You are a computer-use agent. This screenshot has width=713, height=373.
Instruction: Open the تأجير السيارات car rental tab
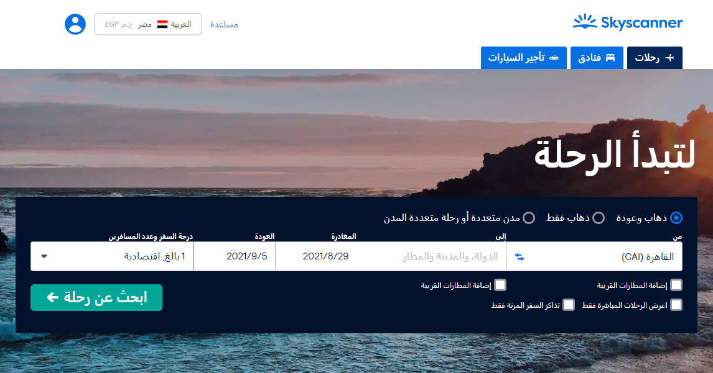(x=523, y=58)
